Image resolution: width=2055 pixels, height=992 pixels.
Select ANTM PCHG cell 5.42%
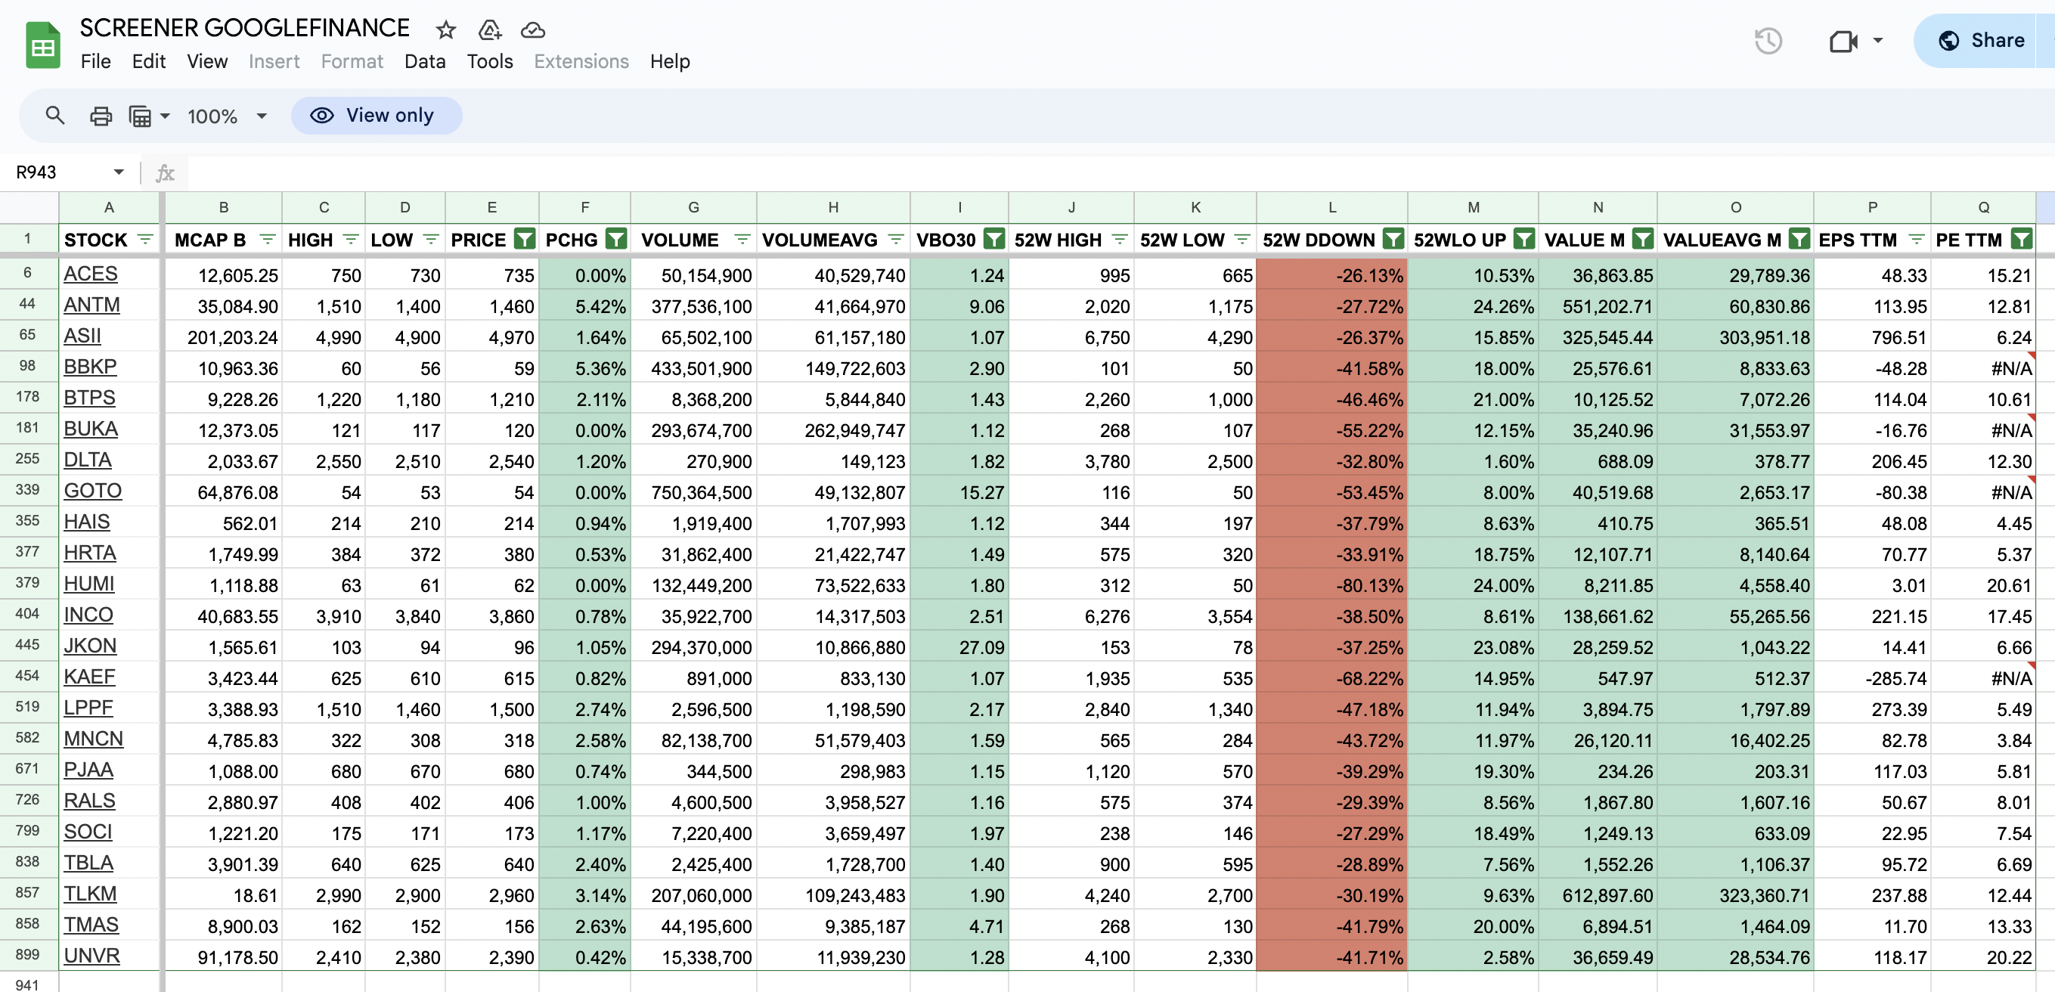pyautogui.click(x=584, y=306)
